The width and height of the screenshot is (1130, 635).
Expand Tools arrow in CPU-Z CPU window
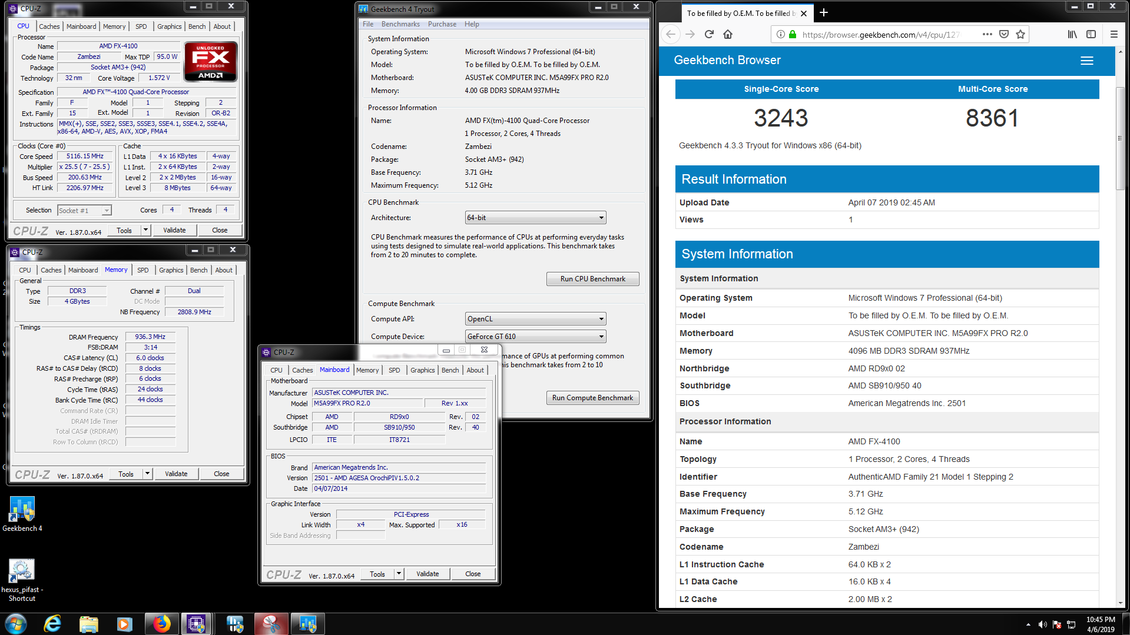(x=145, y=230)
